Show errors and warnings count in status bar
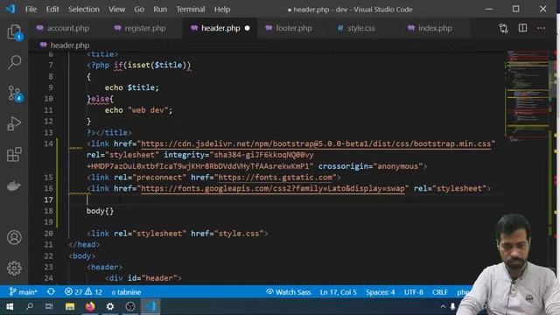 point(84,291)
